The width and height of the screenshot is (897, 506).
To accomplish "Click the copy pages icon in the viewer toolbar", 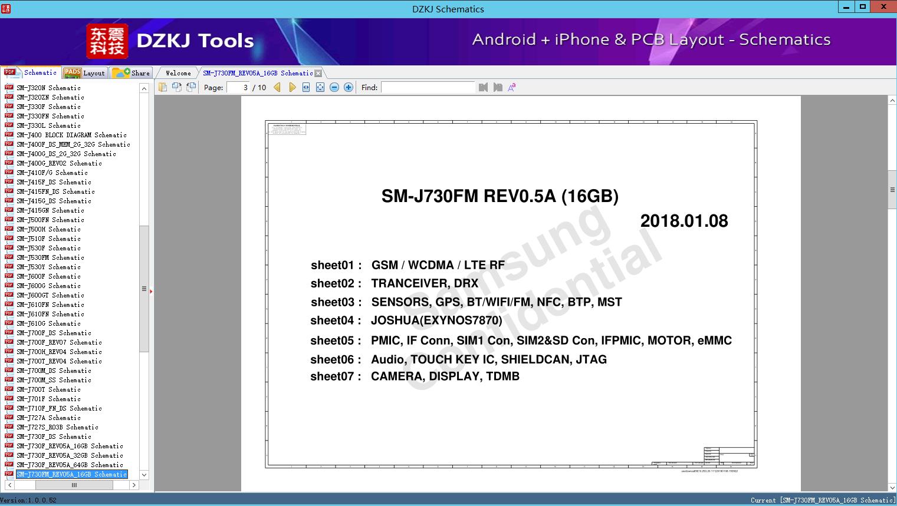I will (163, 87).
